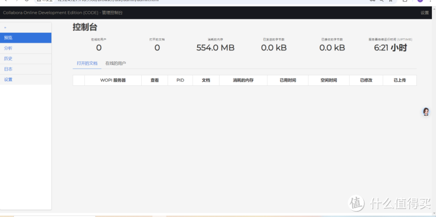Click 设置 in the top header bar
The image size is (436, 217).
pyautogui.click(x=425, y=13)
